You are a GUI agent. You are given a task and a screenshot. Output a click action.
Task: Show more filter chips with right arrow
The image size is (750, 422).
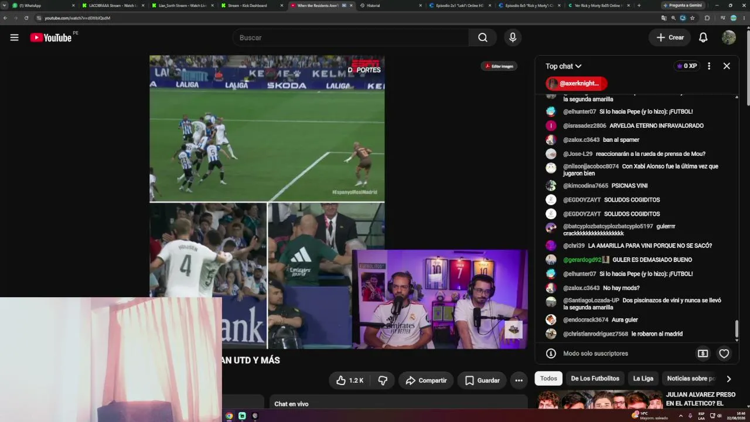point(728,379)
